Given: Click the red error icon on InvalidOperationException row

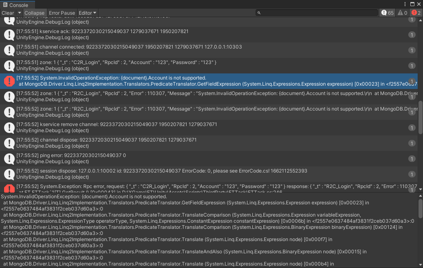Looking at the screenshot, I should tap(9, 81).
